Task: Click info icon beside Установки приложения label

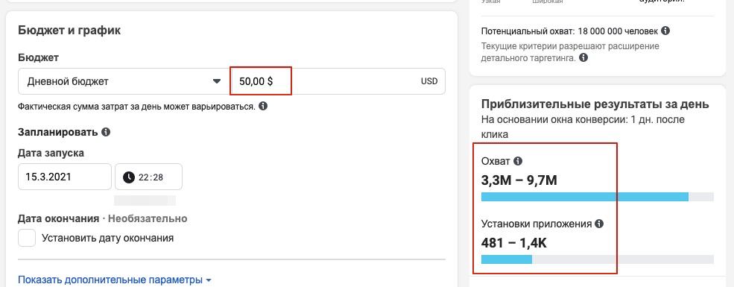Action: point(598,224)
